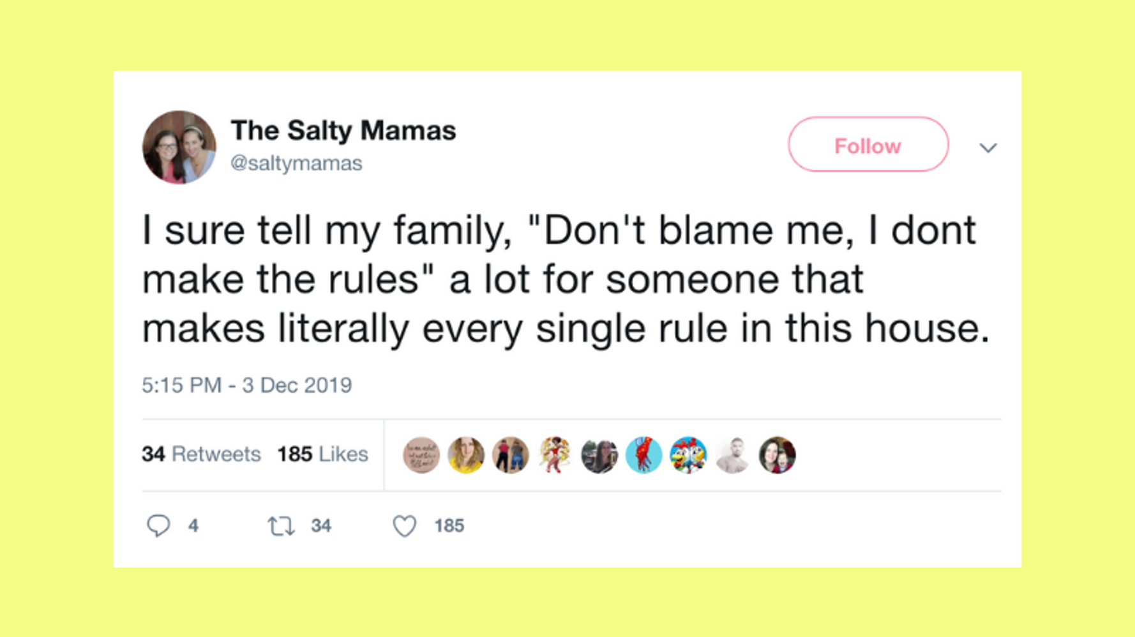Open liker avatar of dancing cartoon woman

[554, 455]
